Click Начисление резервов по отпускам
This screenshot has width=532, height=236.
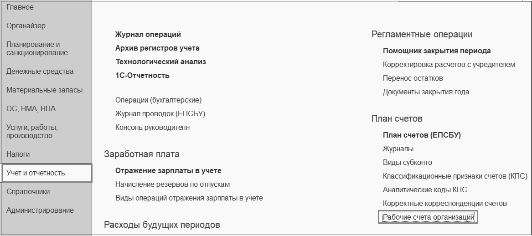coord(172,185)
